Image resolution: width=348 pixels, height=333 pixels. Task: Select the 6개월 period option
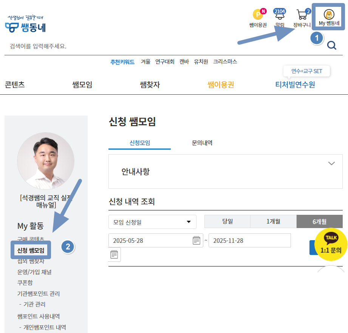(319, 222)
